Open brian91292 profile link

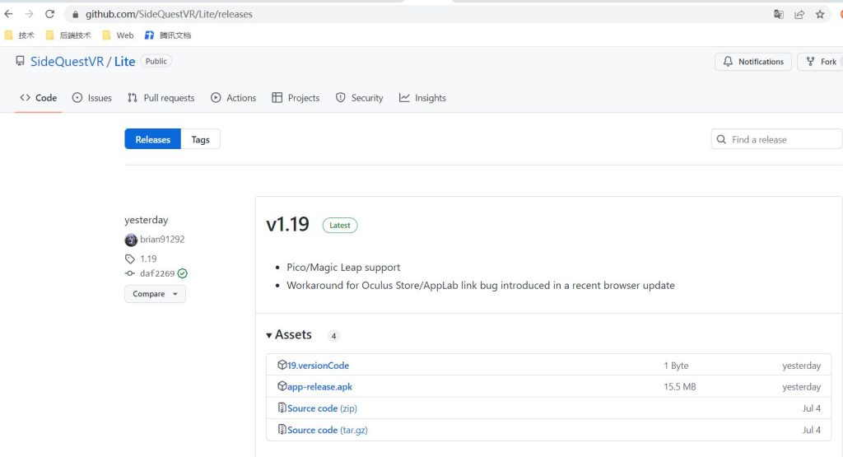click(162, 240)
